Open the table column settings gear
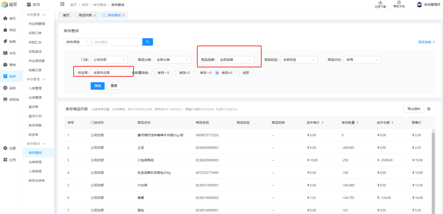This screenshot has height=214, width=443. (429, 109)
